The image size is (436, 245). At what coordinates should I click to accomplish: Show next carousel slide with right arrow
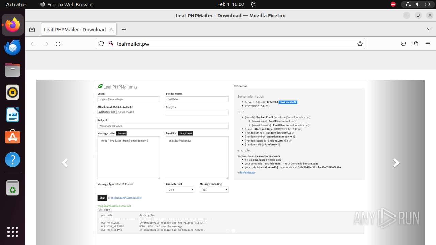click(396, 163)
